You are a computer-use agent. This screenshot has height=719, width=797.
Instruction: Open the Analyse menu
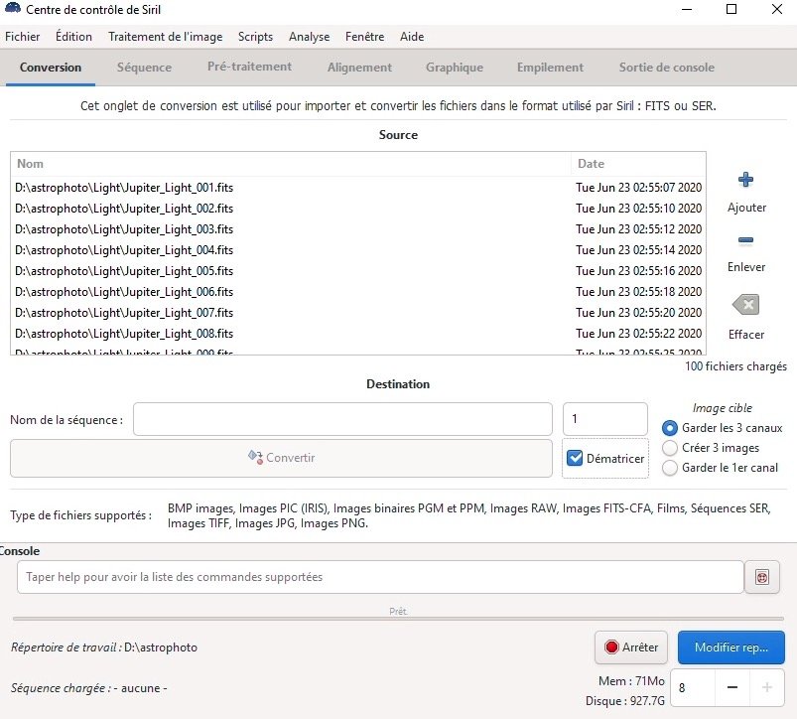pos(309,37)
